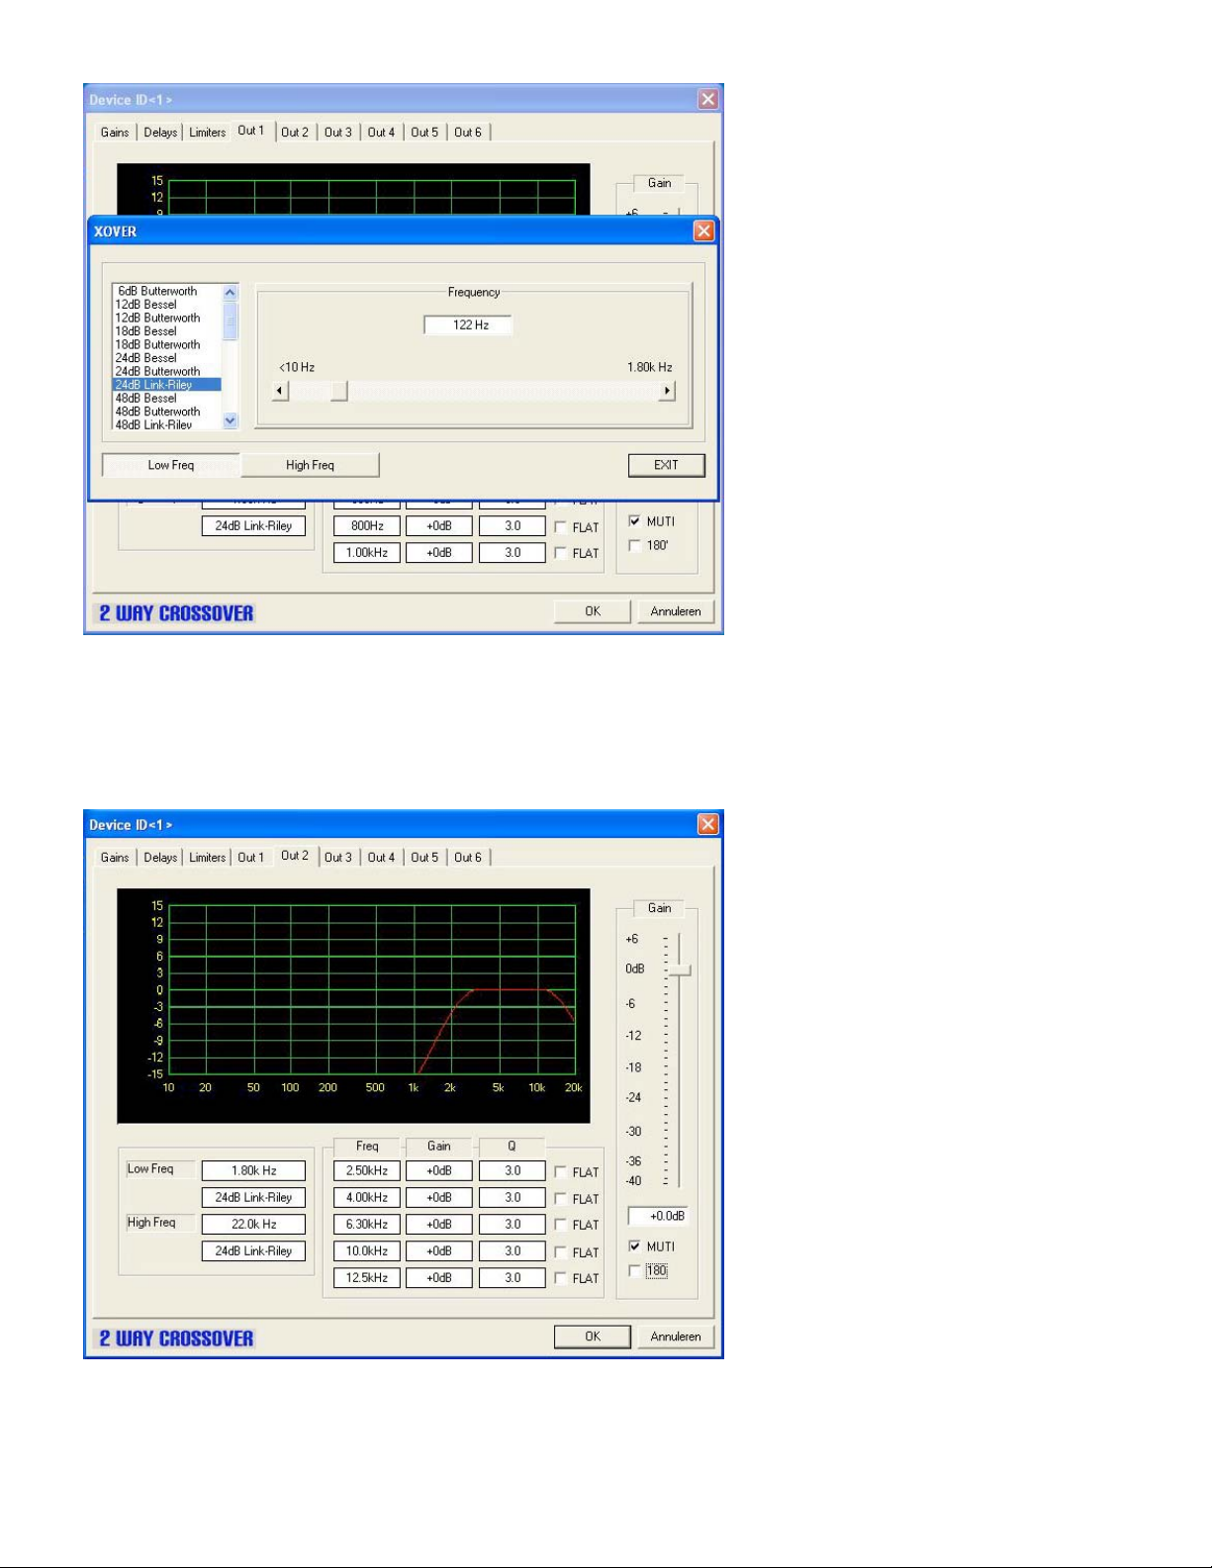1212x1568 pixels.
Task: Toggle the 180° checkbox in the window behind XOVER
Action: pyautogui.click(x=635, y=545)
